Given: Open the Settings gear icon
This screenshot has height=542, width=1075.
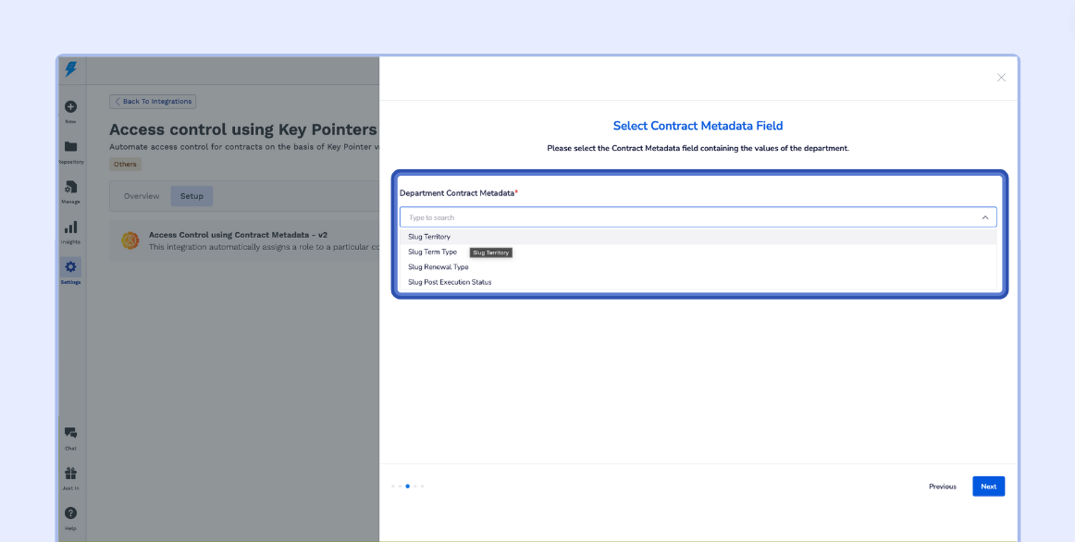Looking at the screenshot, I should 70,267.
